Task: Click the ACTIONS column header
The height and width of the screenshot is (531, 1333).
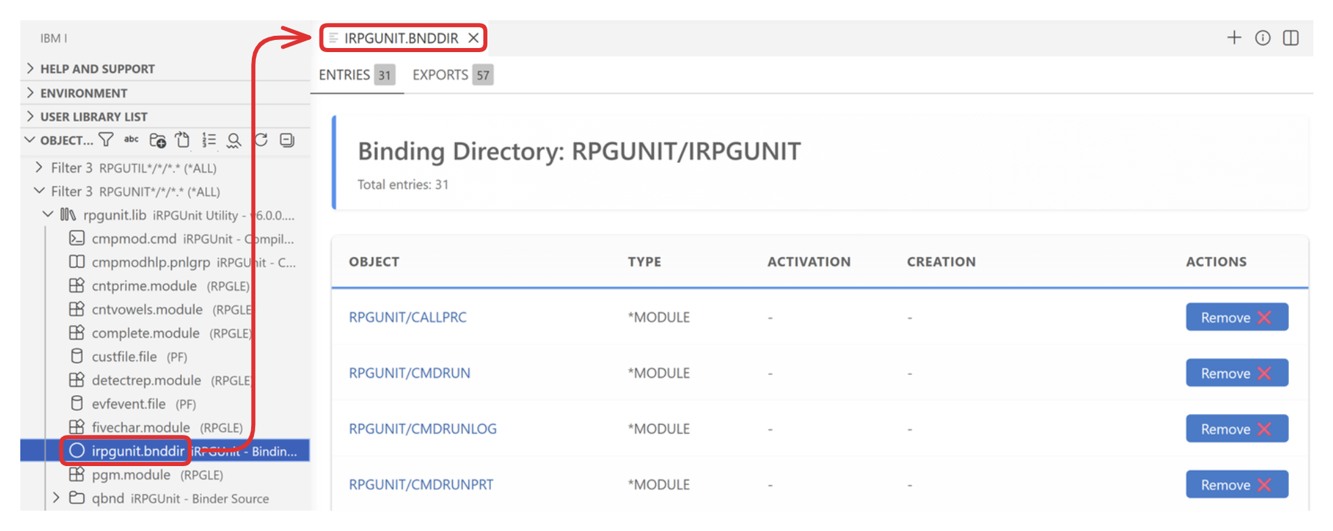Action: pos(1216,262)
